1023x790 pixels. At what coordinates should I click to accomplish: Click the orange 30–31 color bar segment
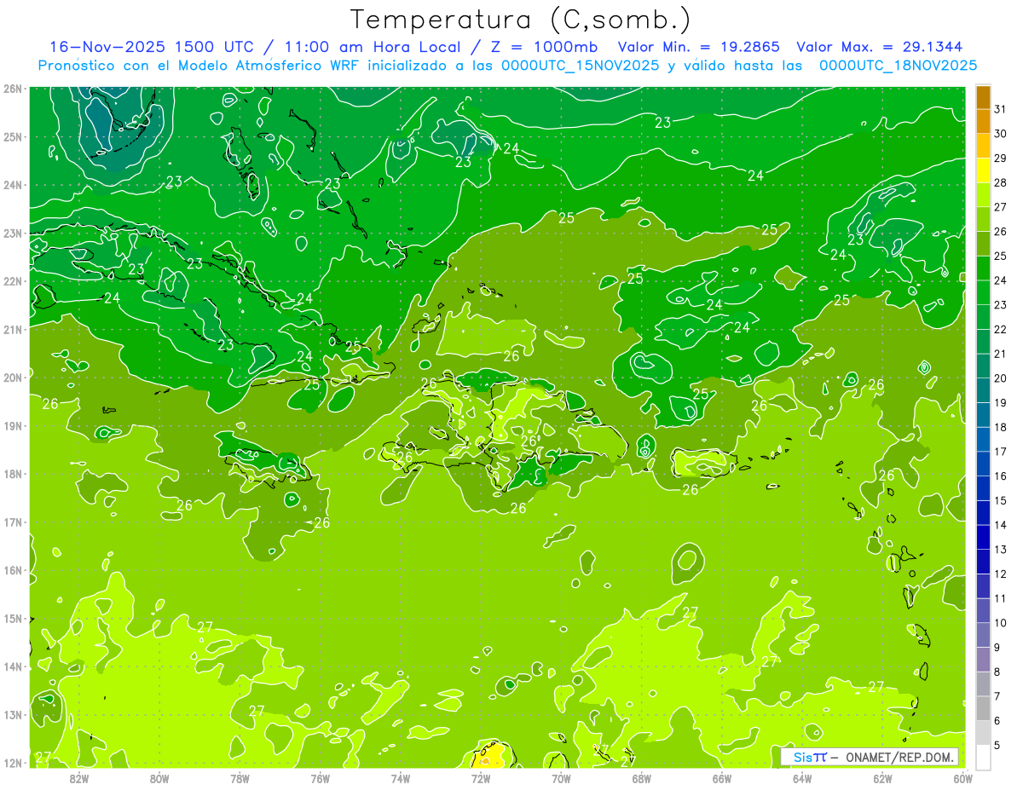(x=983, y=122)
